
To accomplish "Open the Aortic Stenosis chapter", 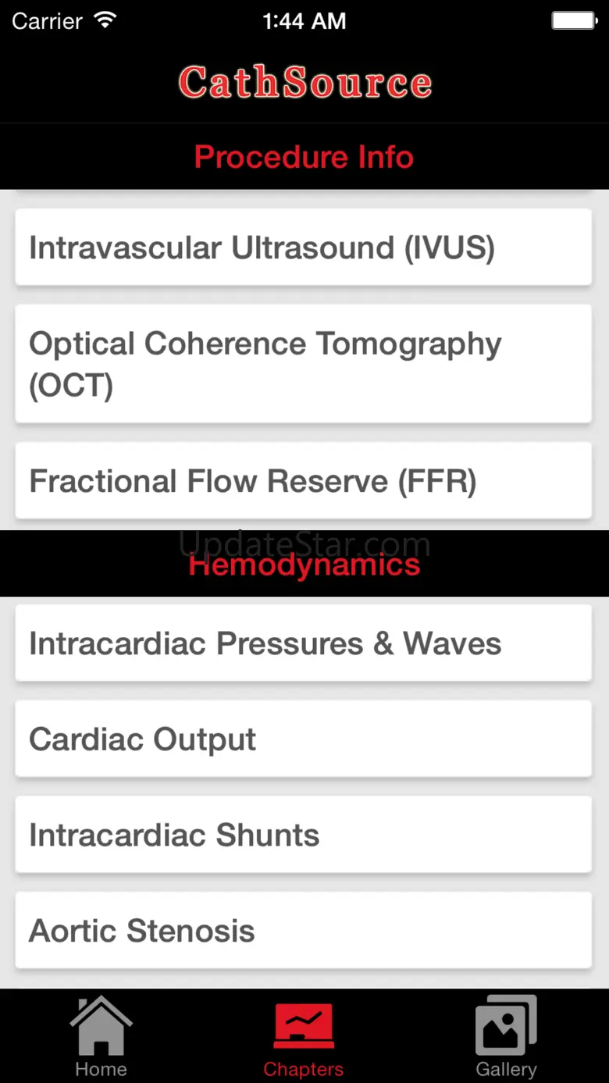I will [x=303, y=931].
